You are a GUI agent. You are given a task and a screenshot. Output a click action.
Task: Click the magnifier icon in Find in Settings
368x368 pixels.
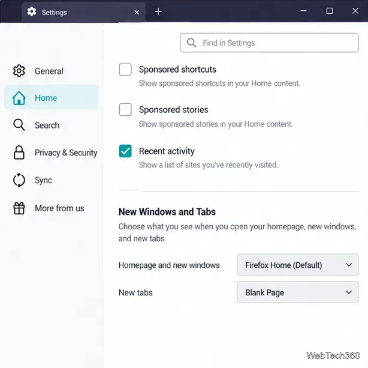[191, 43]
